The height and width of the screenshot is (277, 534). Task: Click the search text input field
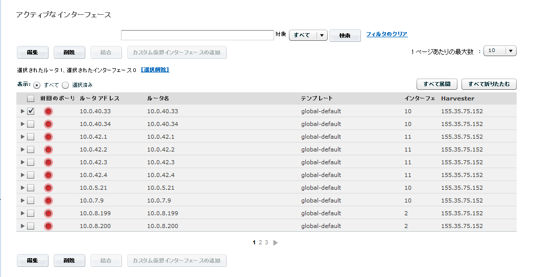tap(198, 35)
